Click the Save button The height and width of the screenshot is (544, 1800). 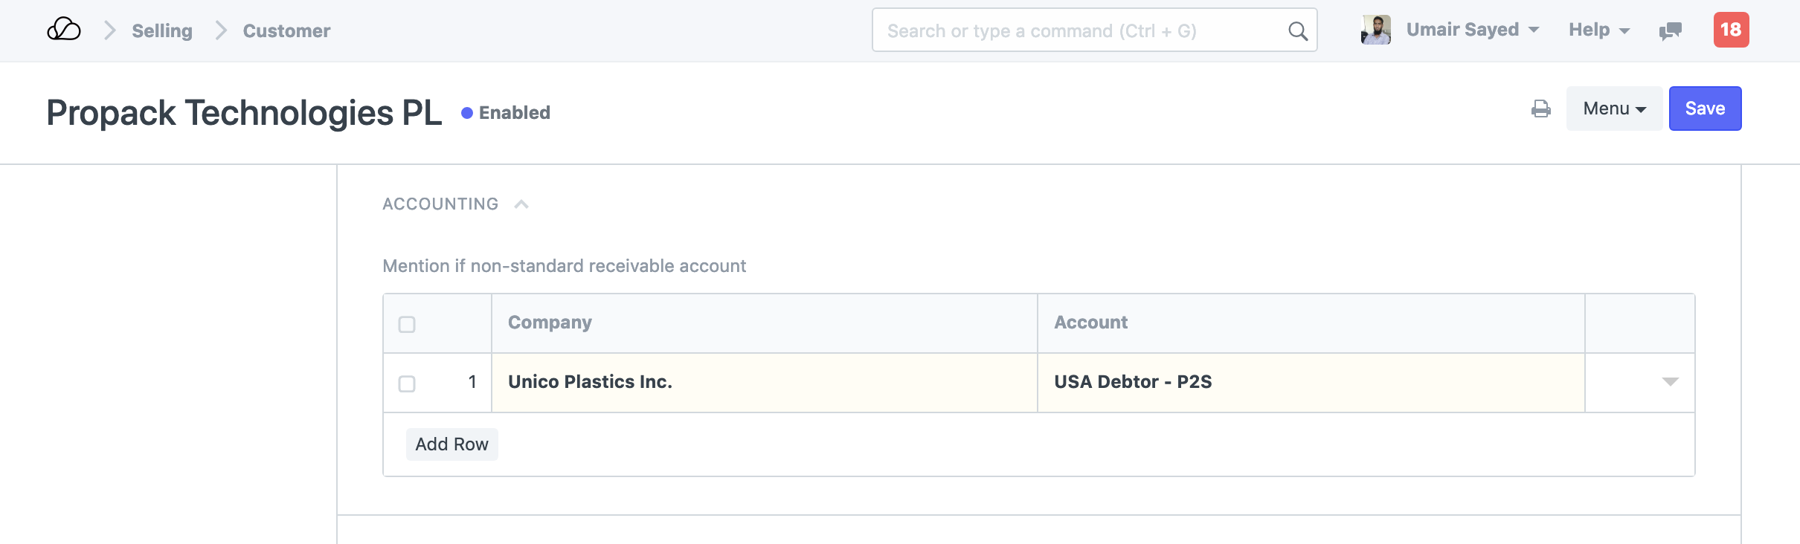tap(1704, 109)
